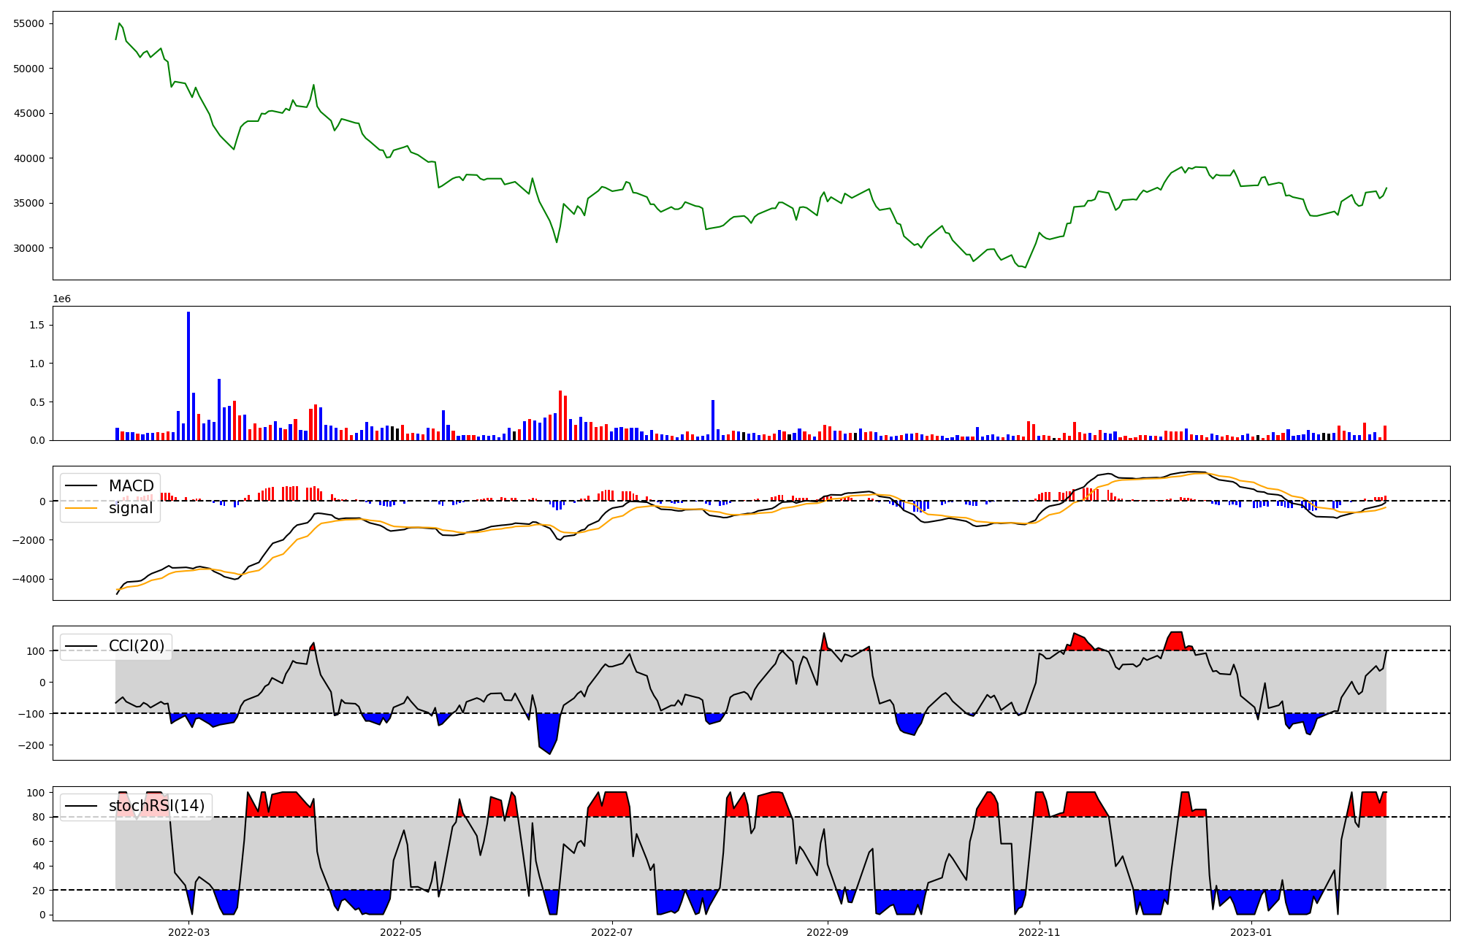Click the 2022-07 x-axis date label
The image size is (1461, 949).
[x=611, y=932]
